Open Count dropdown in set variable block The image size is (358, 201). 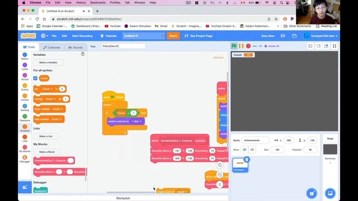48,89
